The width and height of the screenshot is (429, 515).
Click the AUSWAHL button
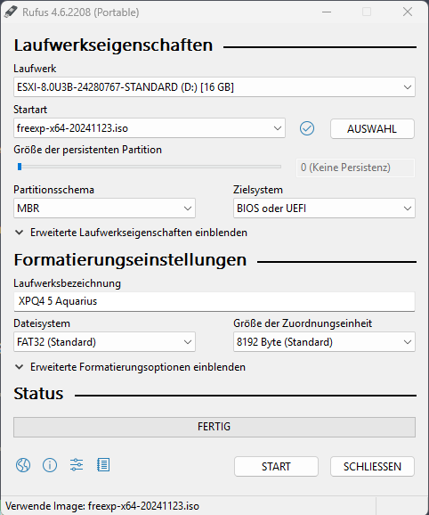[372, 128]
